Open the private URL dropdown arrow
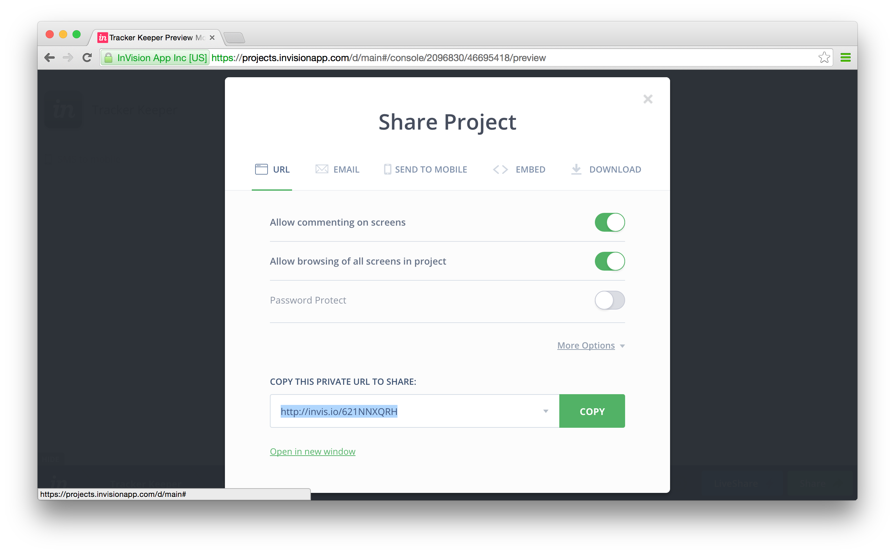895x554 pixels. coord(546,411)
